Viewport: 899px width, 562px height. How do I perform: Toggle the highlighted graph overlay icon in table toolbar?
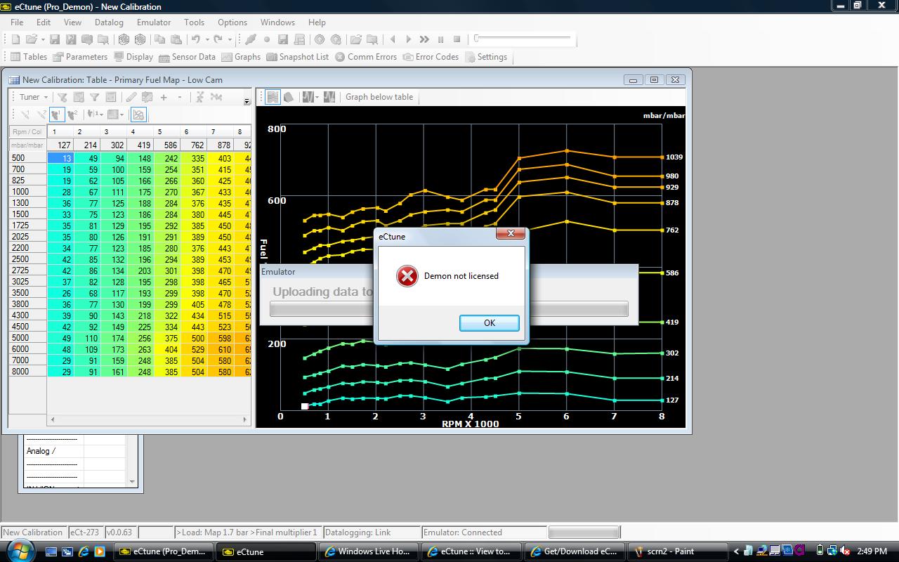(138, 115)
